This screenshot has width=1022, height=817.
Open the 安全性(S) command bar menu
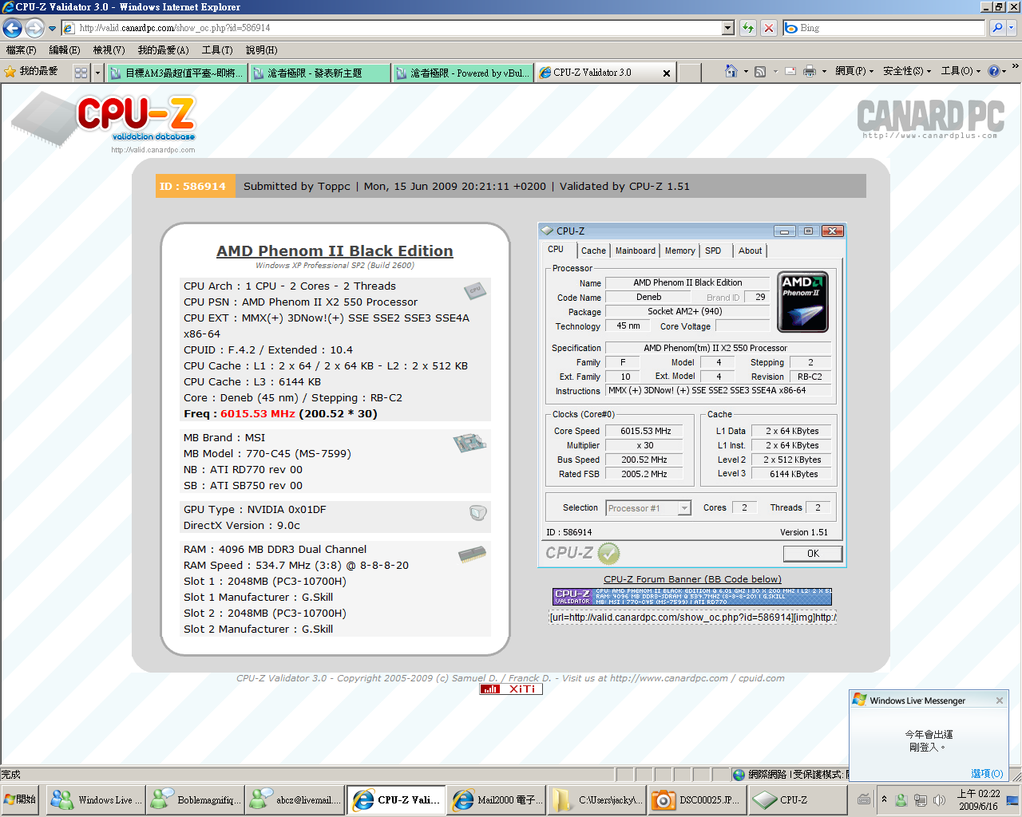907,71
